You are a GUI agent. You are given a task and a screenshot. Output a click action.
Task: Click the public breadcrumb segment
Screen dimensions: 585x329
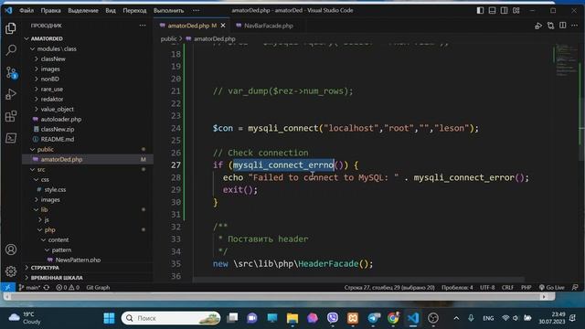click(168, 38)
